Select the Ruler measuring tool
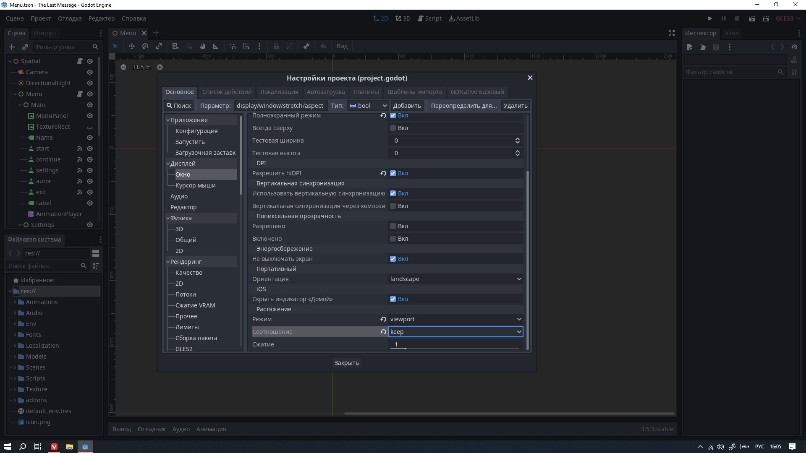The height and width of the screenshot is (453, 806). coord(216,46)
